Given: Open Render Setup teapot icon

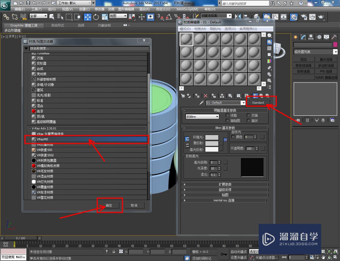Looking at the screenshot, I should point(304,17).
